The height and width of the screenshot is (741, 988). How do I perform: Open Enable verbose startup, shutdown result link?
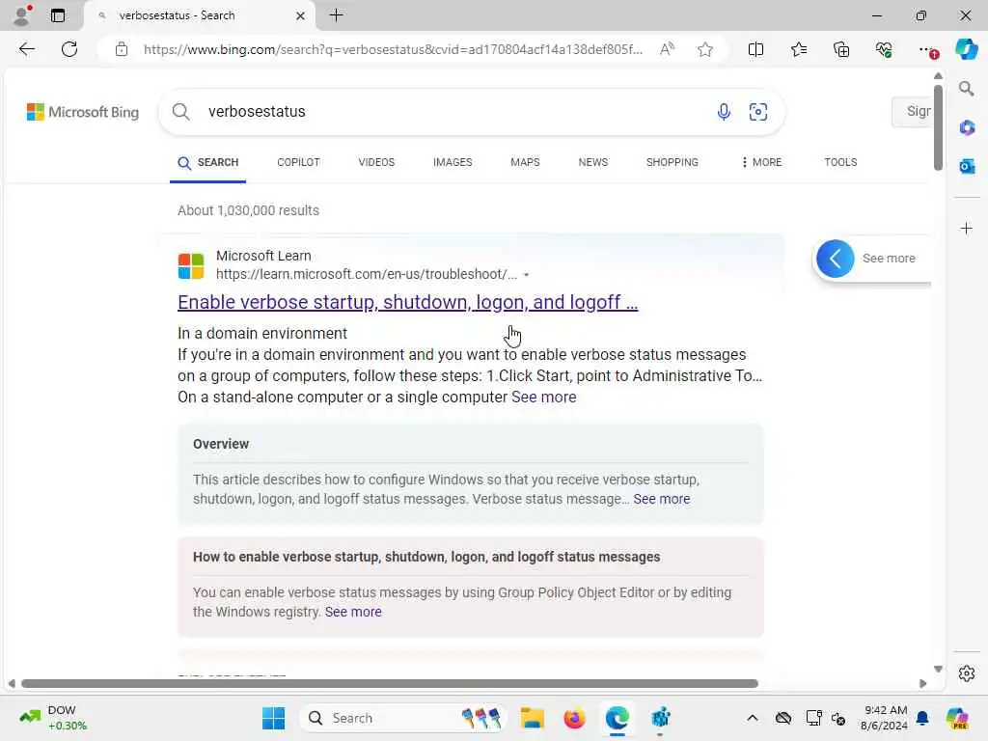[x=408, y=302]
